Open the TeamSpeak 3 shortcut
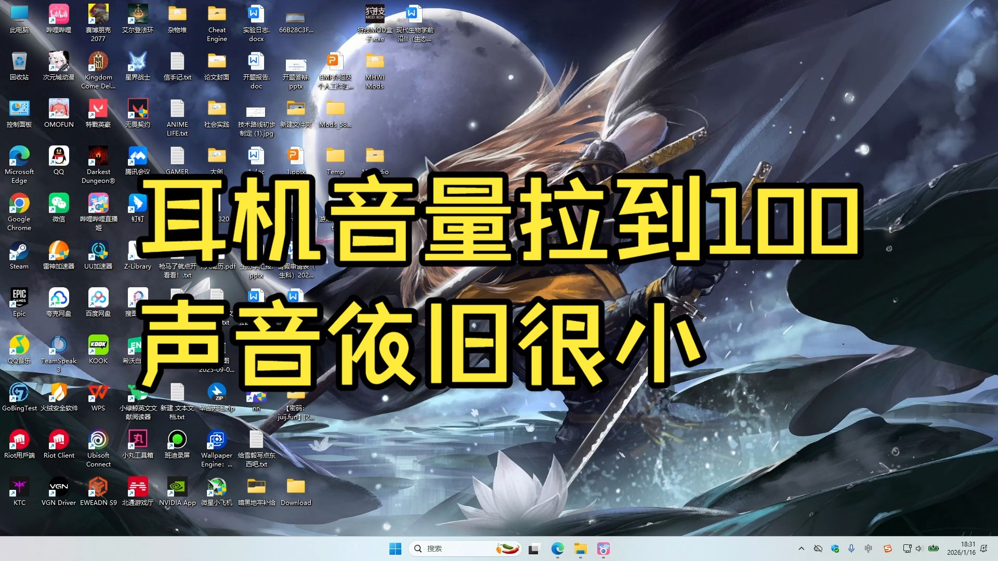998x561 pixels. coord(59,354)
